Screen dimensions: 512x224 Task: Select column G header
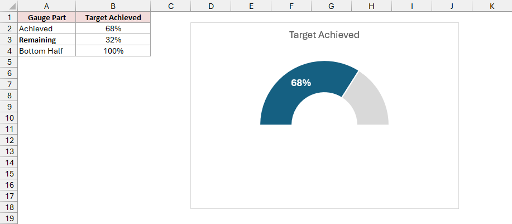click(x=331, y=6)
